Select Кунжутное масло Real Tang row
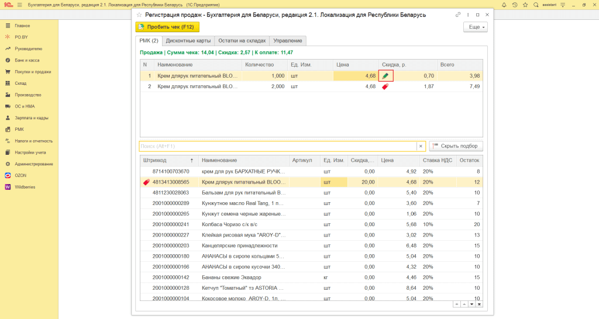Image resolution: width=599 pixels, height=319 pixels. (311, 203)
